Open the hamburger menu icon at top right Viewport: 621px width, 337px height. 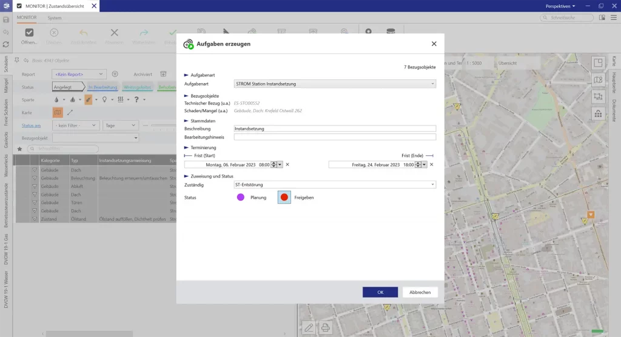tap(613, 18)
